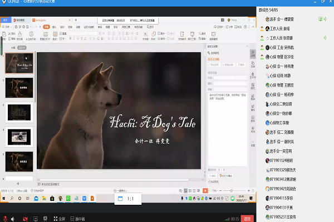Enable picture-in-picture (画中画) mode
The image size is (334, 222).
point(77,219)
